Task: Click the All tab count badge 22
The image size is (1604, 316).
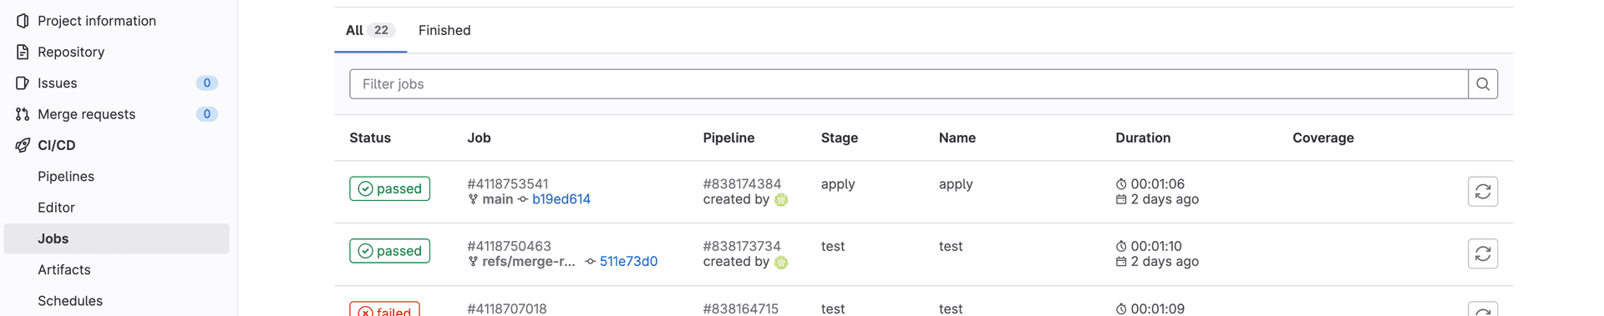Action: (x=381, y=30)
